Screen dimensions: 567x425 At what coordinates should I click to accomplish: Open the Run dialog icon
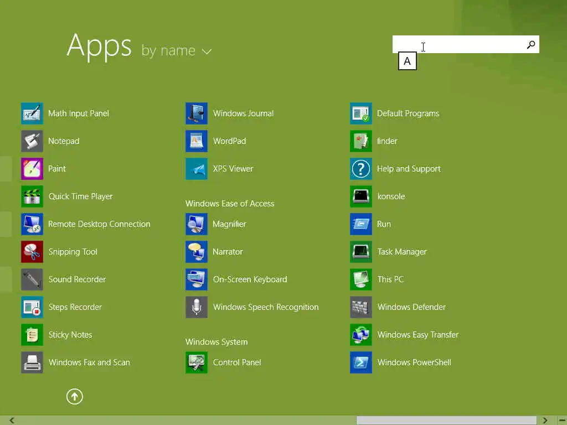(361, 224)
